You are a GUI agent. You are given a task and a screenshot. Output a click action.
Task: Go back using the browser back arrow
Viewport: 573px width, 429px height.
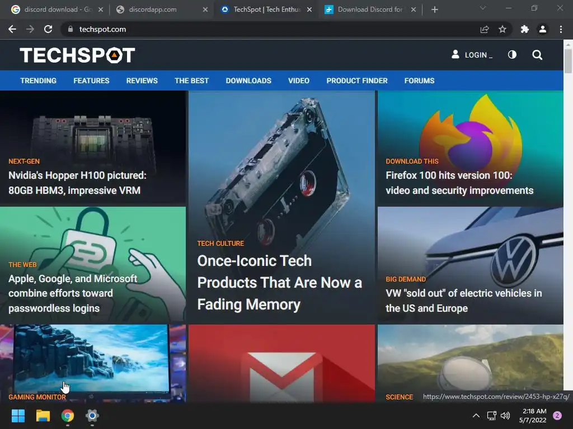pos(12,29)
